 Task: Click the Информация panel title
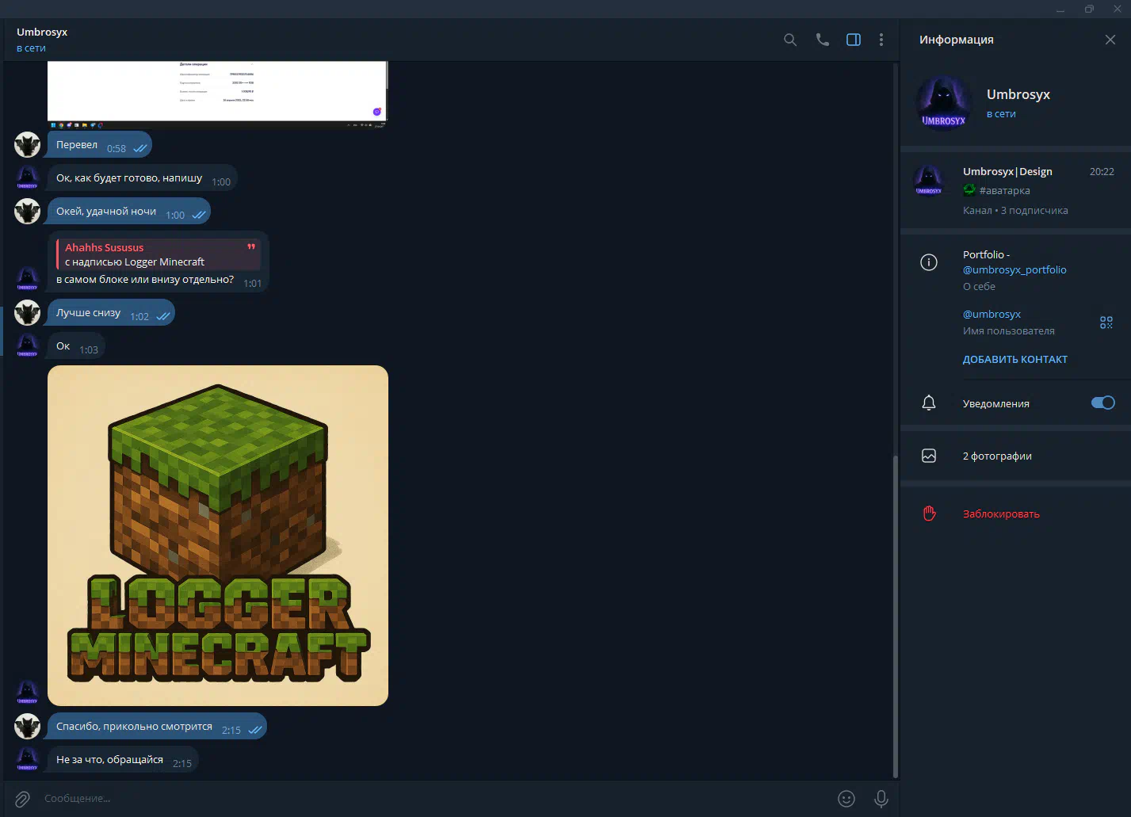tap(956, 40)
